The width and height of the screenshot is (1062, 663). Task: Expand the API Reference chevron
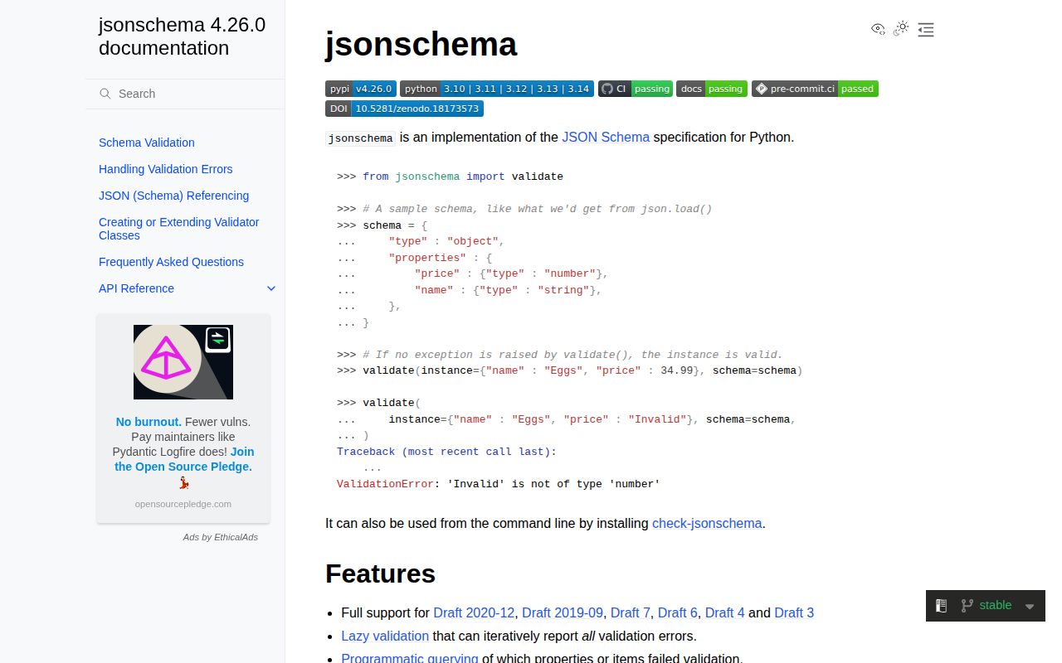point(270,288)
